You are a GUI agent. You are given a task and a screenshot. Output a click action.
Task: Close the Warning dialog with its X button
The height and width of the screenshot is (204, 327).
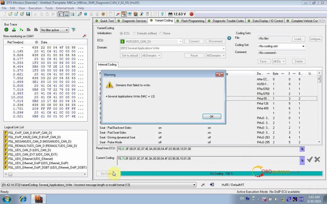click(x=219, y=74)
